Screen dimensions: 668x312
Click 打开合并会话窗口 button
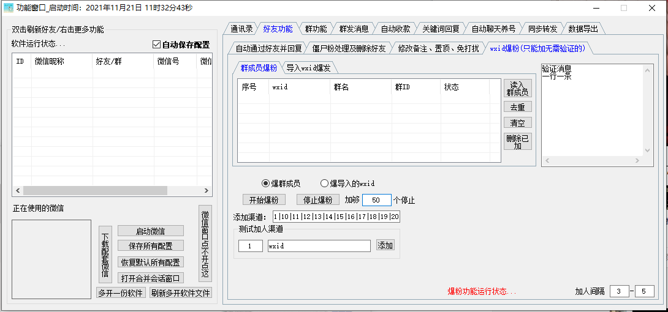150,278
